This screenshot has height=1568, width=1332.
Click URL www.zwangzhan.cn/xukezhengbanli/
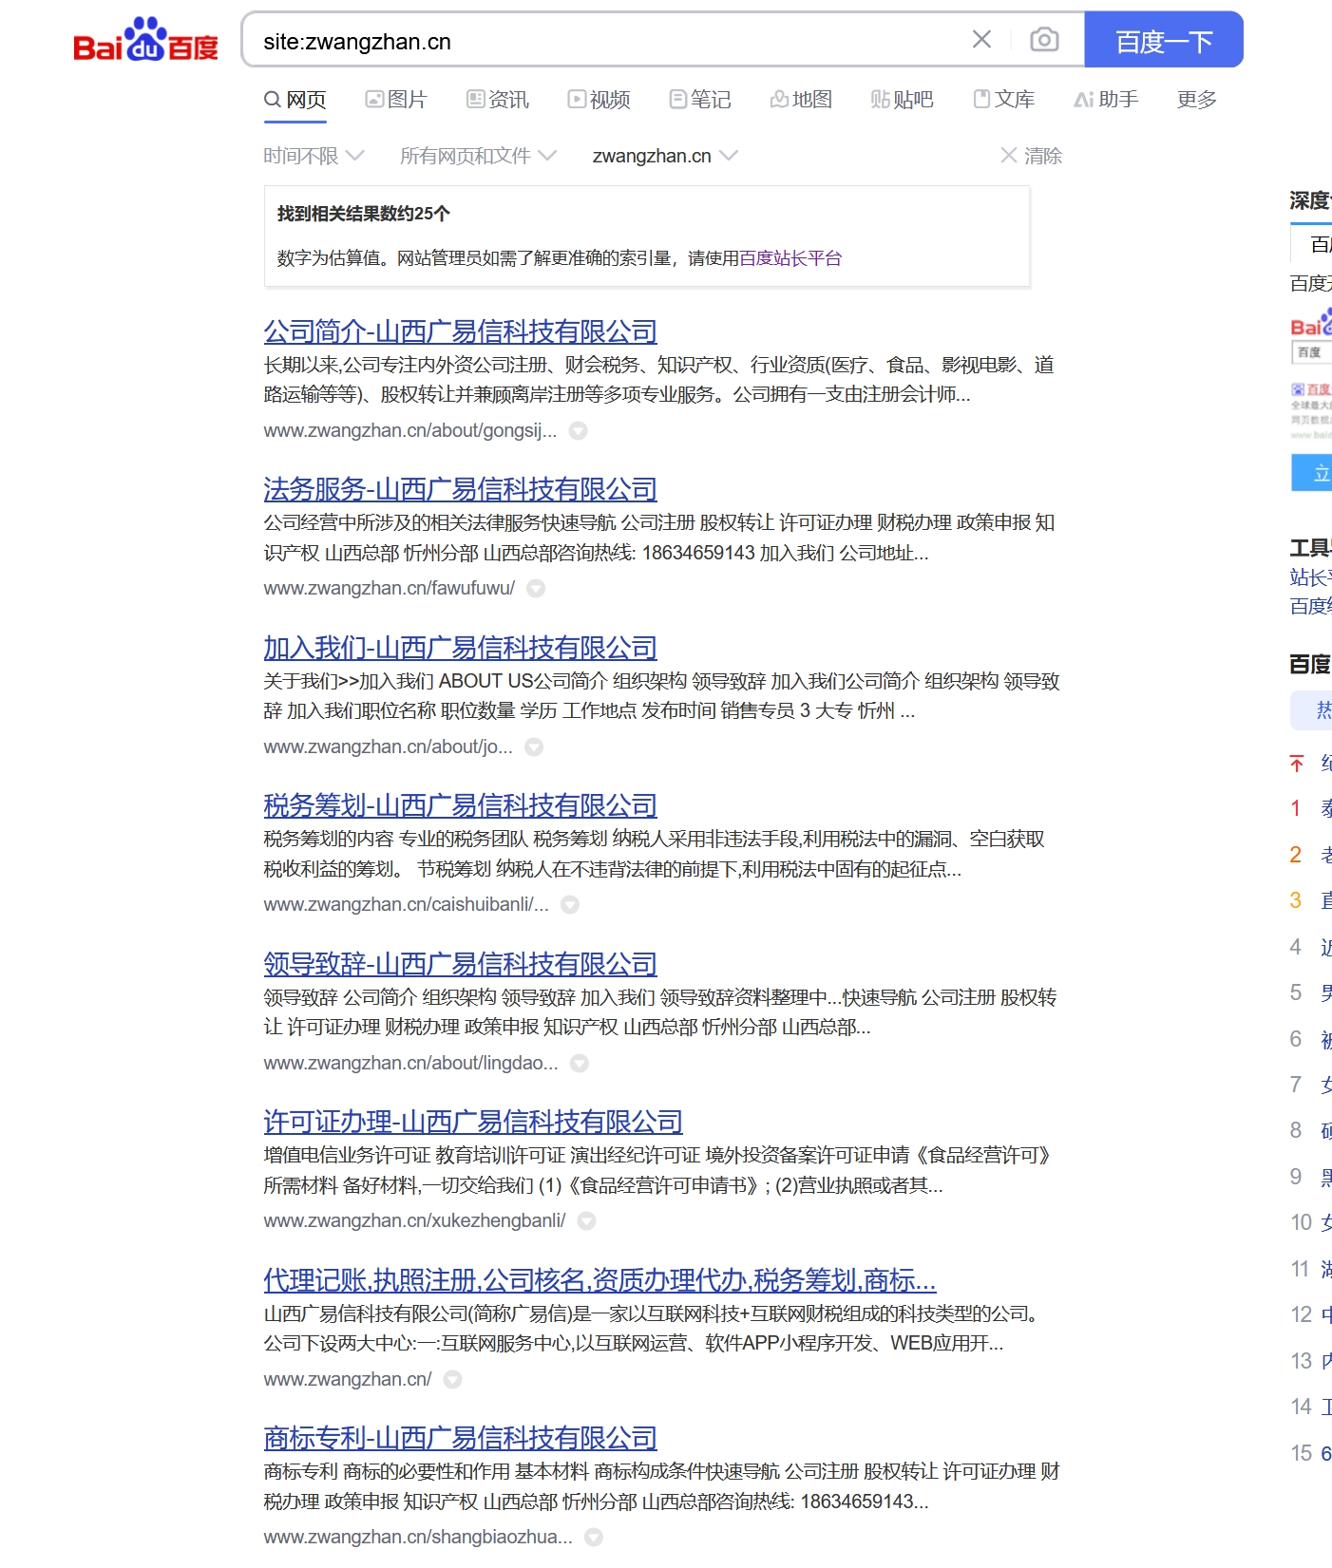tap(415, 1221)
